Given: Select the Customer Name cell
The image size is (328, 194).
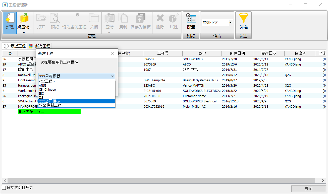Looking at the screenshot, I should coord(194,96).
